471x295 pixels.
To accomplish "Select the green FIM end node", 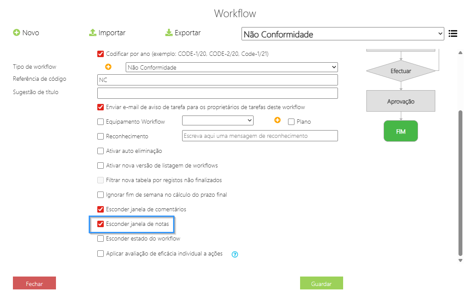I will (401, 131).
